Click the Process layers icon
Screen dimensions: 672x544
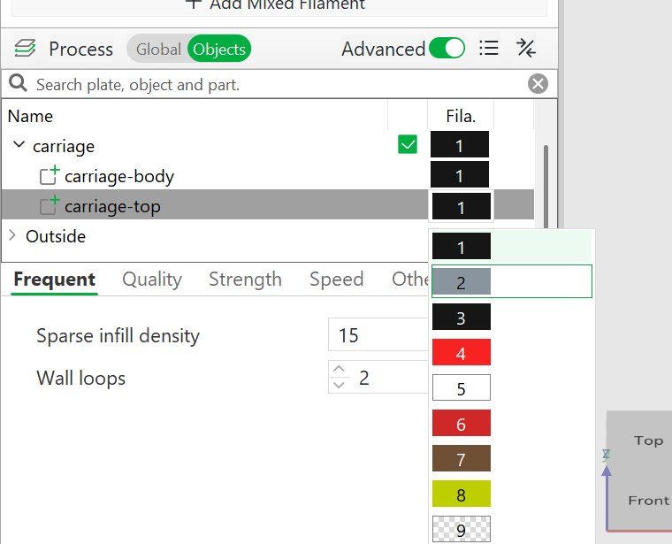point(25,49)
